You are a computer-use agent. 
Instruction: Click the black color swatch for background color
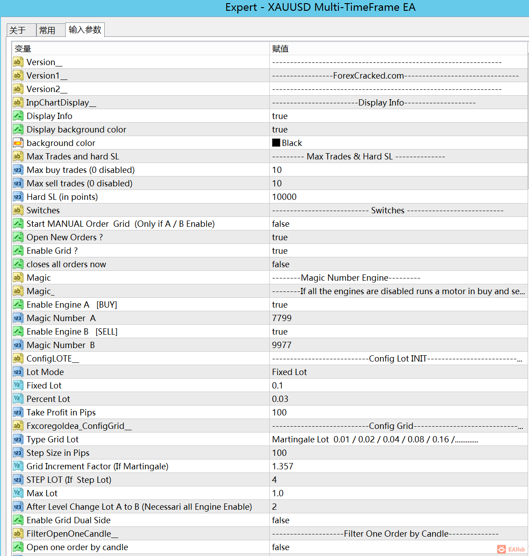click(276, 143)
